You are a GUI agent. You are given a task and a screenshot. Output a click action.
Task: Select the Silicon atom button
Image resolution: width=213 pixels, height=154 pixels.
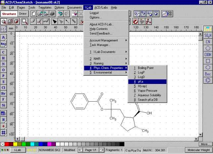point(3,105)
